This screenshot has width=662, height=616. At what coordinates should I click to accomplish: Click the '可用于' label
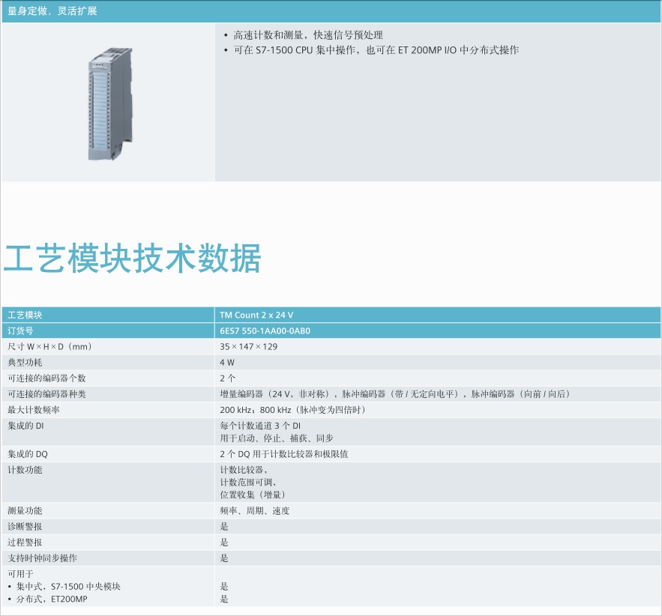[20, 574]
